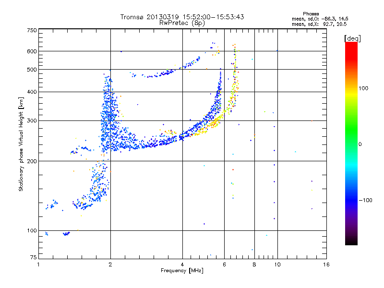The image size is (384, 288).
Task: Click the y-axis tick label '75'
Action: pyautogui.click(x=34, y=257)
